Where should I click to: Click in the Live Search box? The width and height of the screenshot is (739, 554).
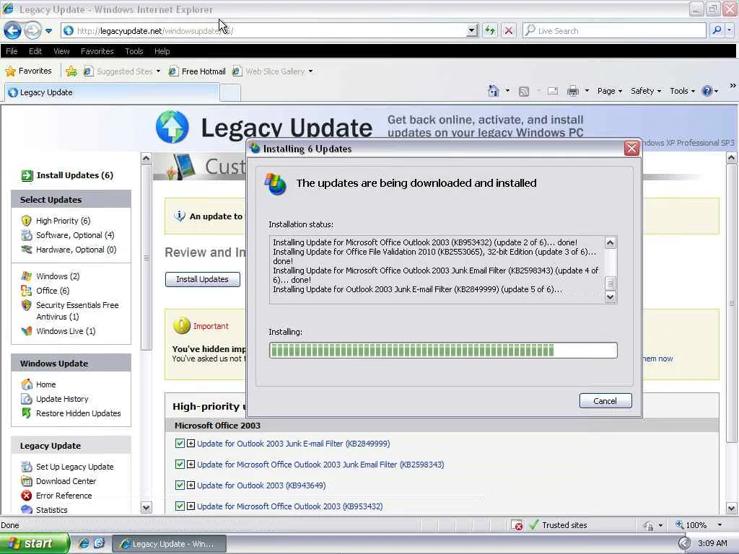614,31
